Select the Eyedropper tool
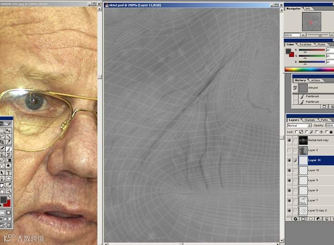 point(9,185)
